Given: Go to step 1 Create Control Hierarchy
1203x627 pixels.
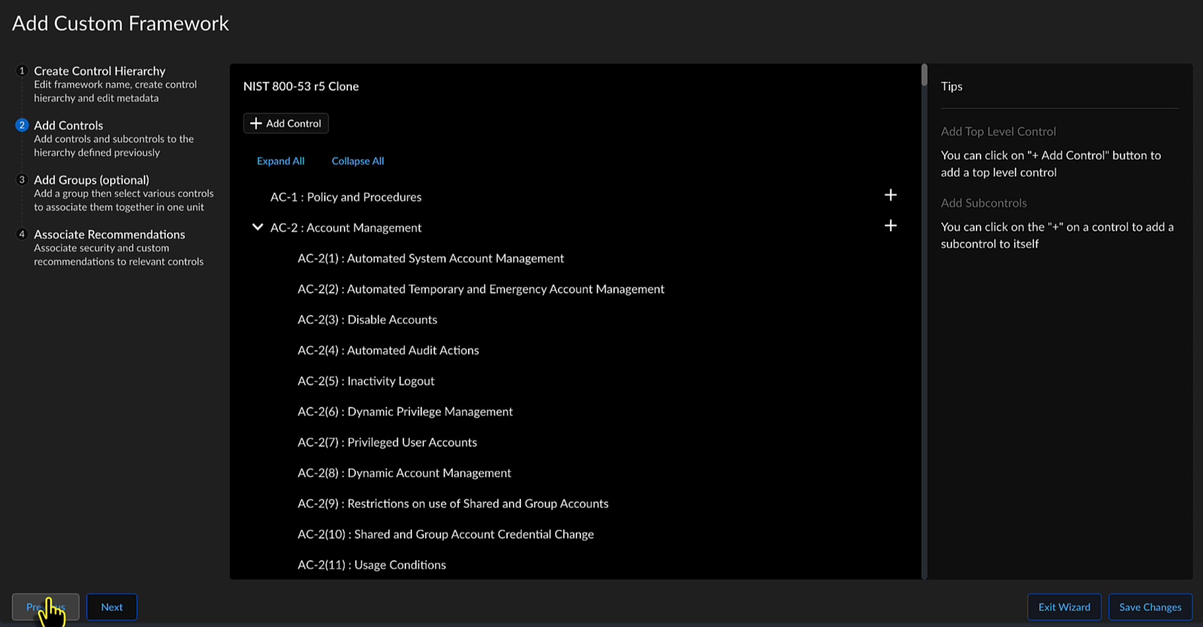Looking at the screenshot, I should pyautogui.click(x=100, y=71).
